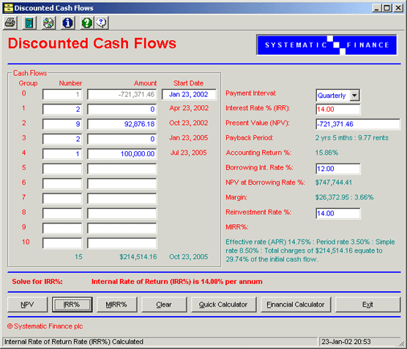Click the MIRR% button
The image size is (407, 349).
(116, 304)
